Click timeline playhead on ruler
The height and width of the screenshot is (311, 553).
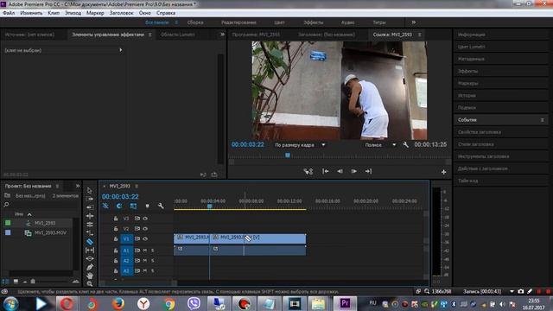click(x=209, y=206)
